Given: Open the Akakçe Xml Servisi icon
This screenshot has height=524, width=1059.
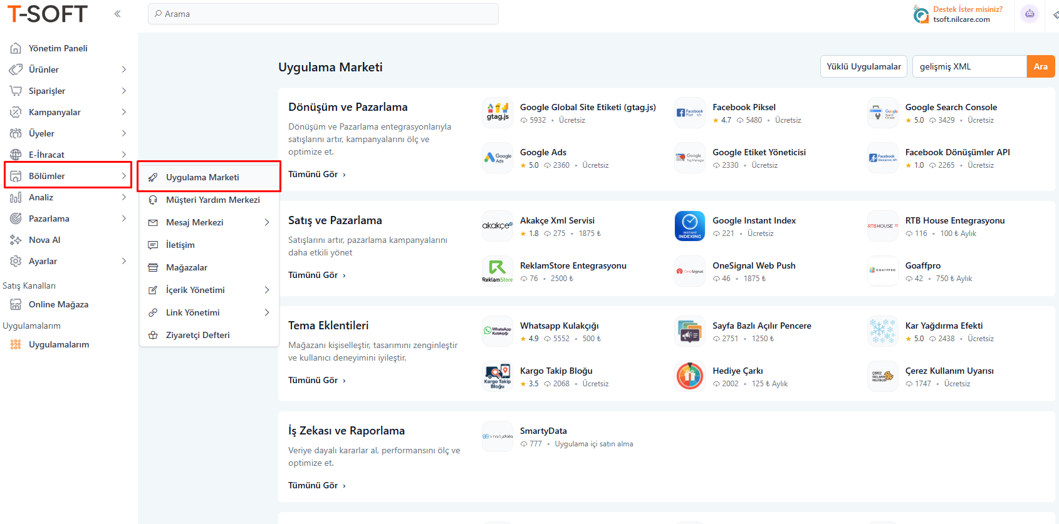Looking at the screenshot, I should pos(498,226).
